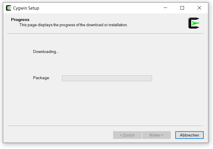The width and height of the screenshot is (213, 149).
Task: Click the Cygwin icon in the title bar
Action: pyautogui.click(x=8, y=8)
